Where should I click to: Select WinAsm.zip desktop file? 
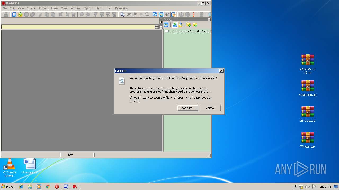click(307, 140)
